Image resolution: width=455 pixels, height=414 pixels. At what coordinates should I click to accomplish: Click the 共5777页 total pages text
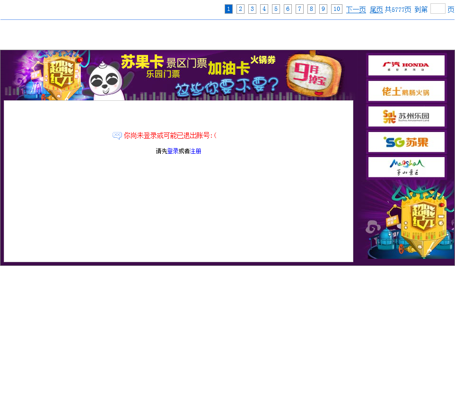[x=398, y=9]
